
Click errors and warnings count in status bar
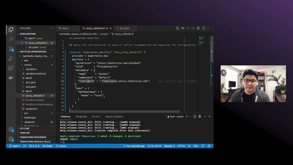tap(34, 146)
